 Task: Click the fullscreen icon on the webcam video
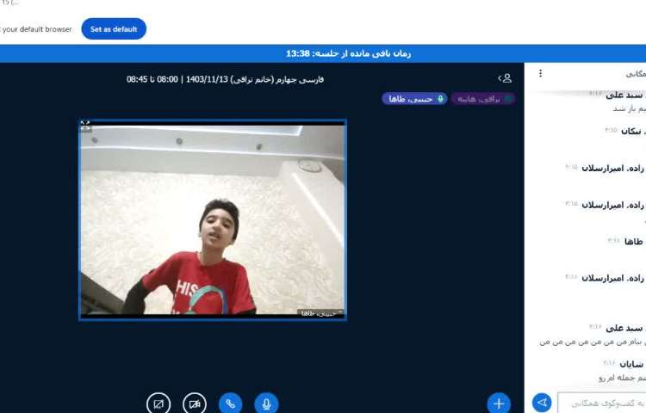click(x=85, y=126)
